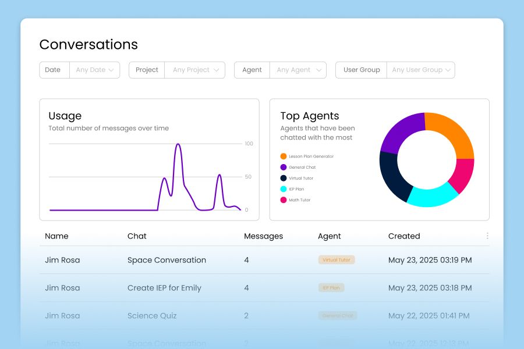Open the Create IEP for Emily chat
The image size is (524, 349).
coord(165,287)
